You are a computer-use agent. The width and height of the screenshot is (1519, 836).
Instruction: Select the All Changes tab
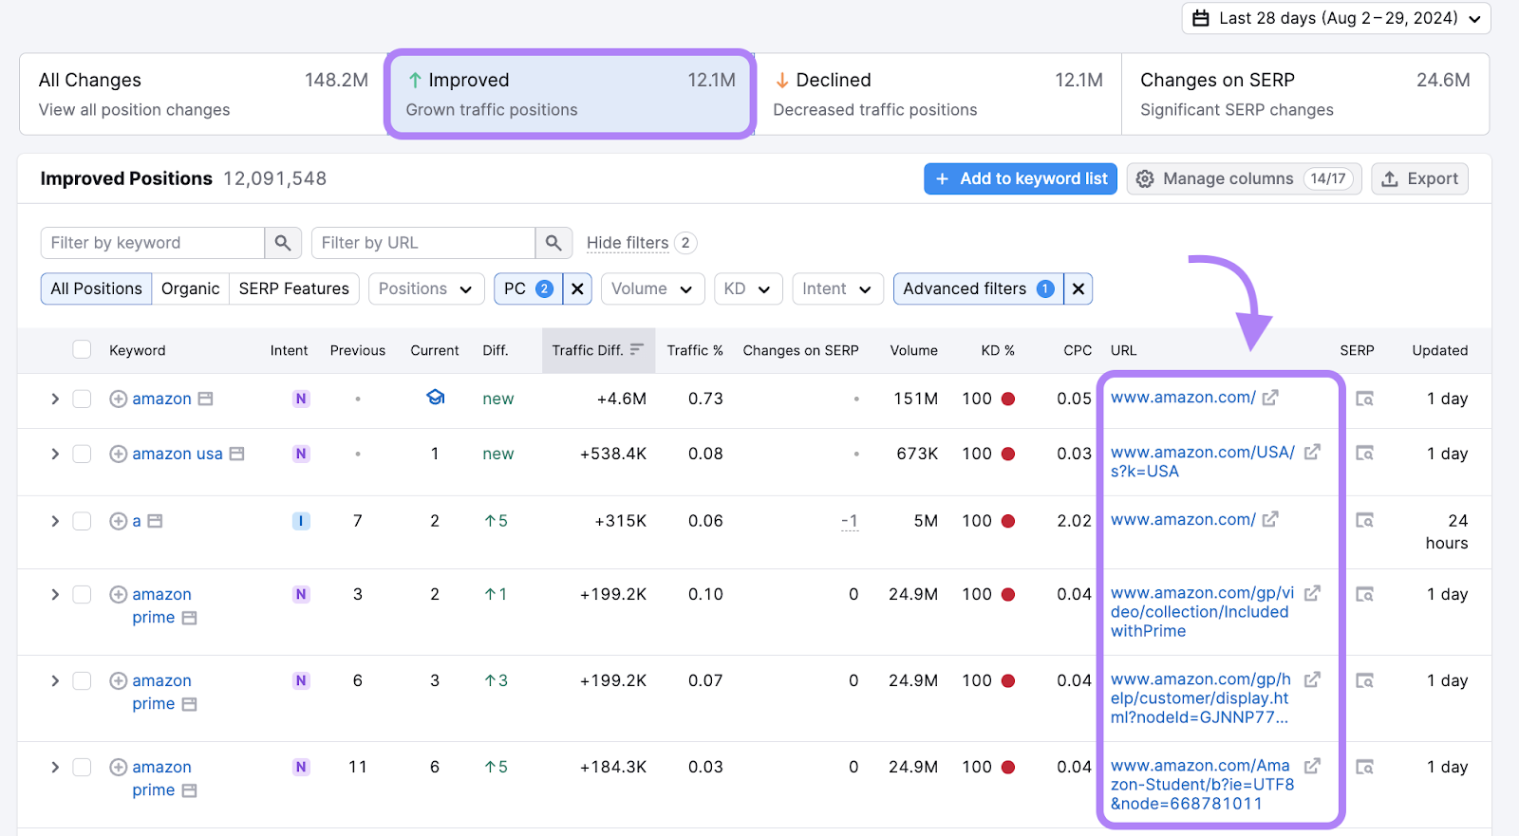202,94
